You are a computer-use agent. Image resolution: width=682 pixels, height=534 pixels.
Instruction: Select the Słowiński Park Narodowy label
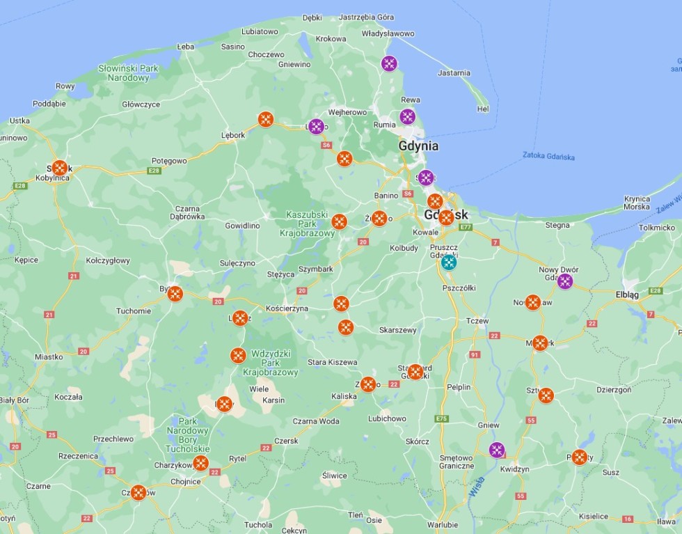[128, 73]
